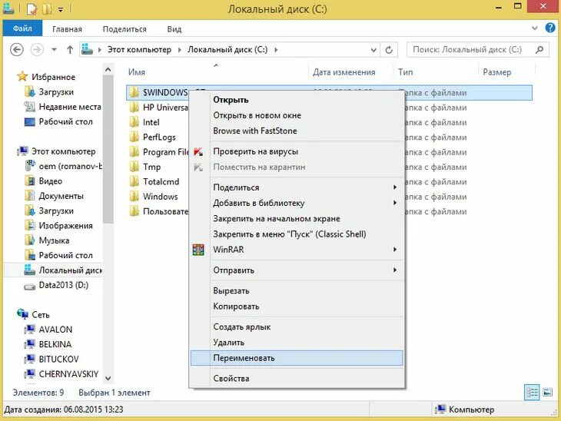Open breadcrumb arrow after Этот компьютер
Screen dimensions: 561x421
pos(180,50)
